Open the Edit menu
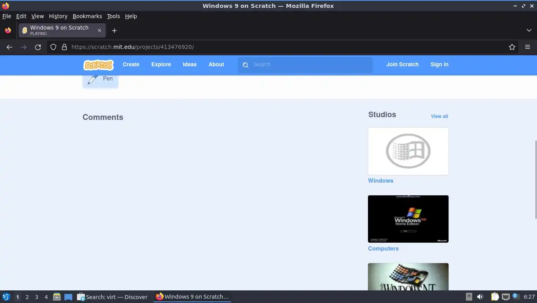This screenshot has width=537, height=303. click(x=21, y=16)
